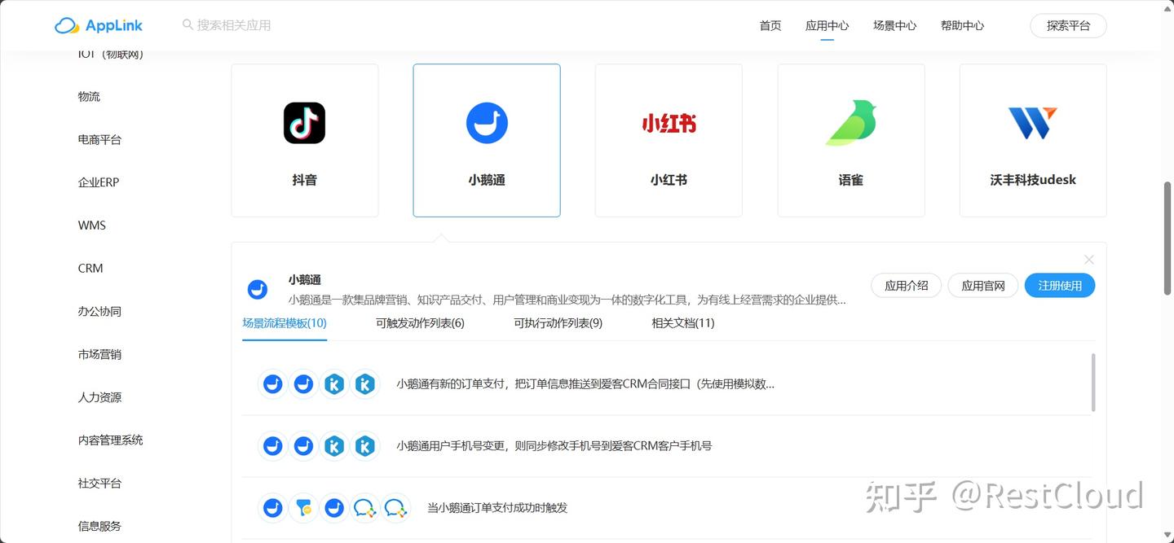This screenshot has height=543, width=1174.
Task: Switch to the 可触发动作列表 tab
Action: (421, 322)
